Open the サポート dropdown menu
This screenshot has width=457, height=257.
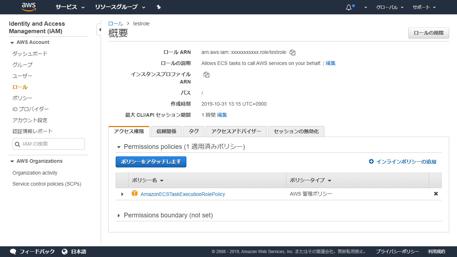(424, 7)
